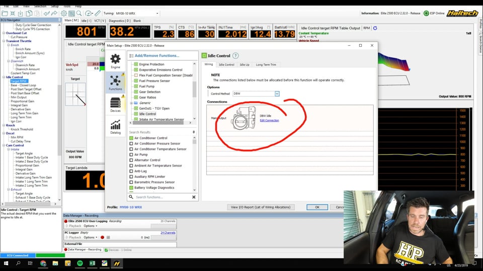The image size is (483, 271).
Task: Select Idle Control in functions list
Action: [x=147, y=114]
